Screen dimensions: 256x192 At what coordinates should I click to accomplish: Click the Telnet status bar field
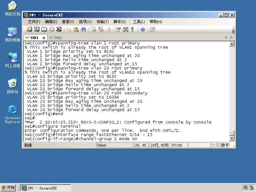coord(115,145)
